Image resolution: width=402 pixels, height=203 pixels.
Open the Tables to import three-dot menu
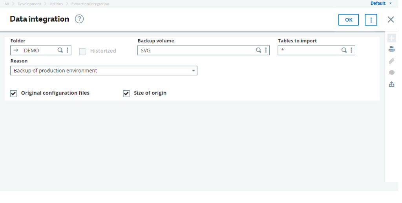tap(351, 50)
